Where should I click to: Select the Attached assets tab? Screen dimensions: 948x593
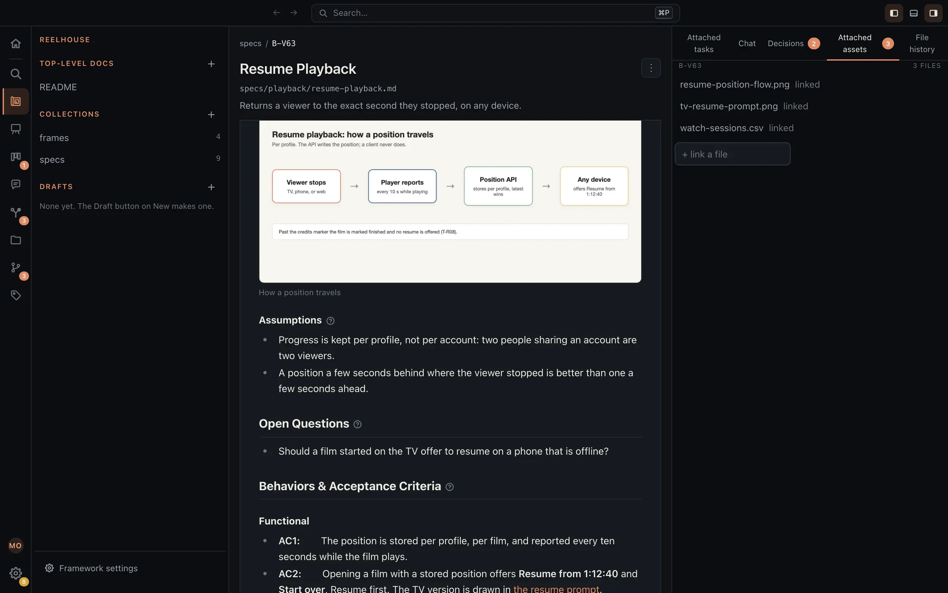[863, 43]
